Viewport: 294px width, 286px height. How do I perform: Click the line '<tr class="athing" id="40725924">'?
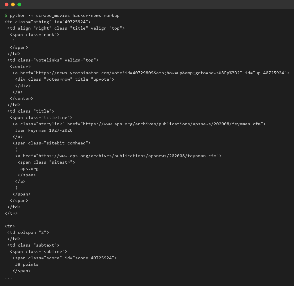point(48,22)
